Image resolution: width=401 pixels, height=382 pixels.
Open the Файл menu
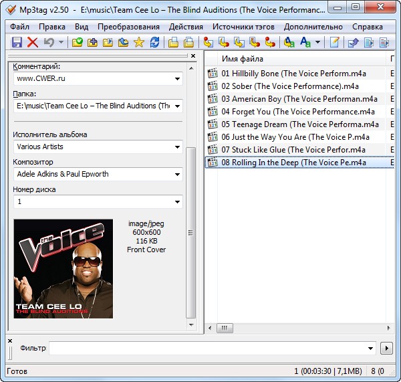(19, 27)
